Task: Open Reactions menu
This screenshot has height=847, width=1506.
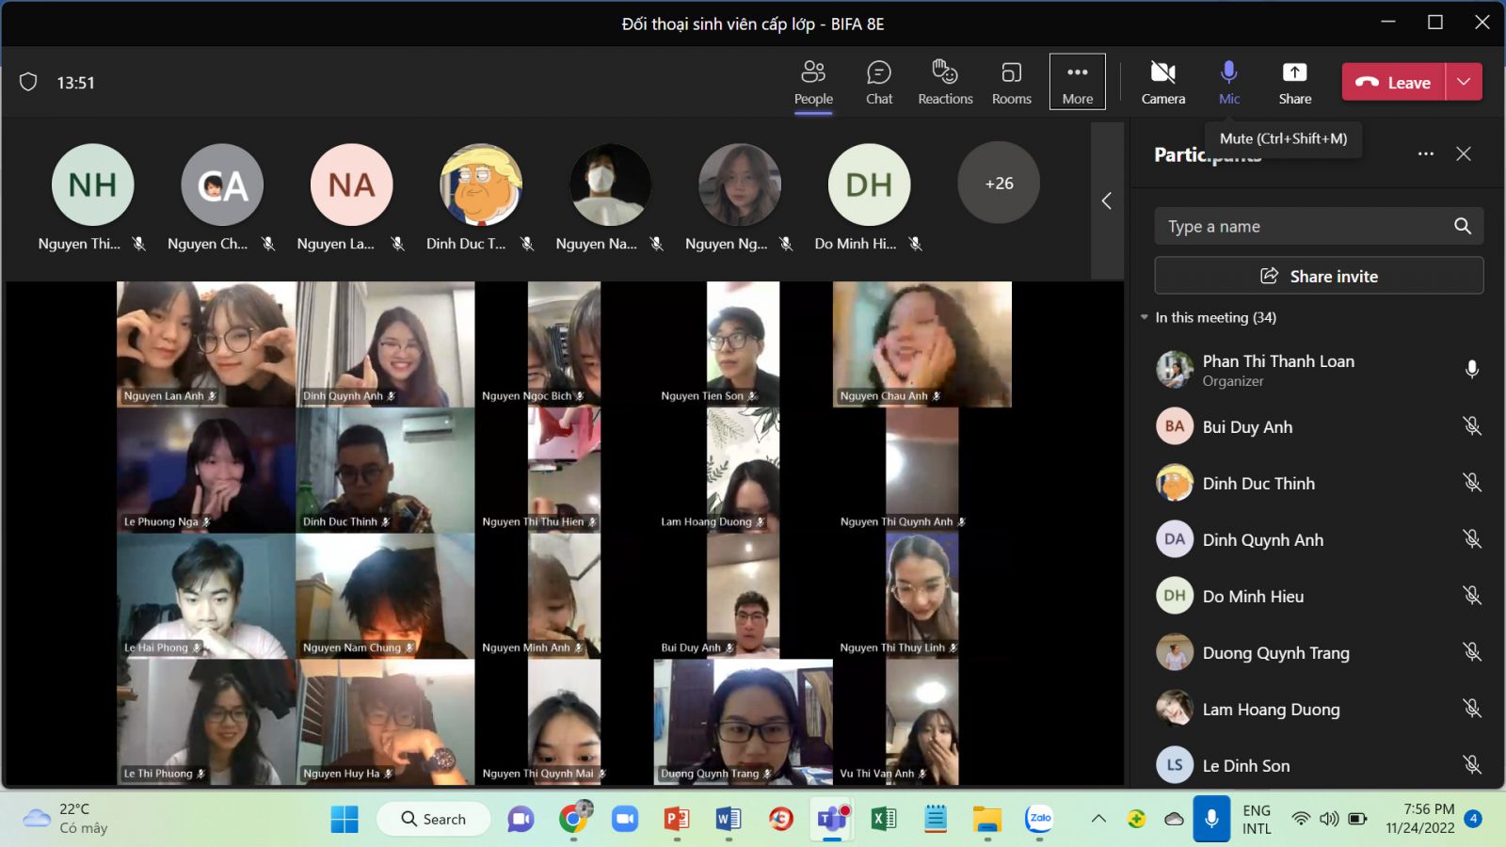Action: (x=945, y=83)
